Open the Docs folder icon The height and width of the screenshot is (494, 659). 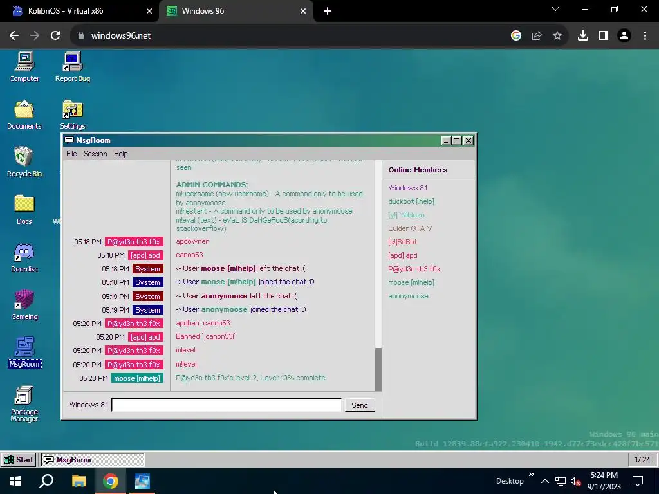pos(24,210)
